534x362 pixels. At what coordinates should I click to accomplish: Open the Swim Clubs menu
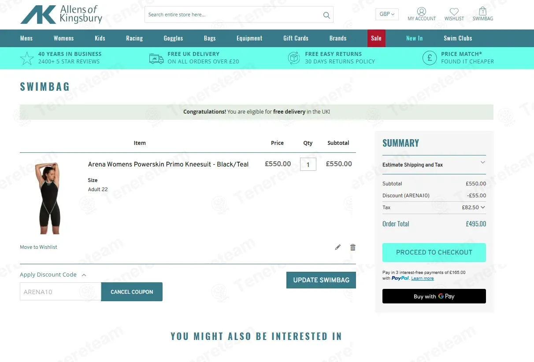[x=458, y=38]
